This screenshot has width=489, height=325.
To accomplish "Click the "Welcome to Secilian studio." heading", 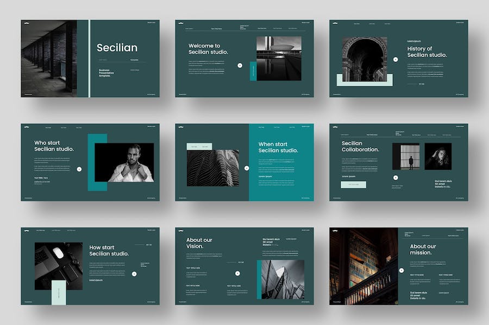I will click(208, 49).
